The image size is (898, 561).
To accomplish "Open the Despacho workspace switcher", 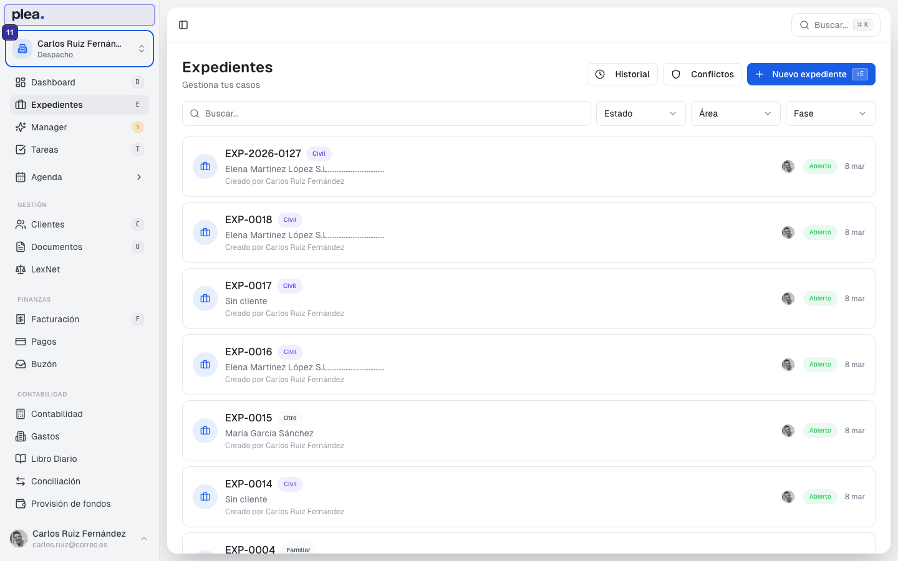I will click(79, 49).
